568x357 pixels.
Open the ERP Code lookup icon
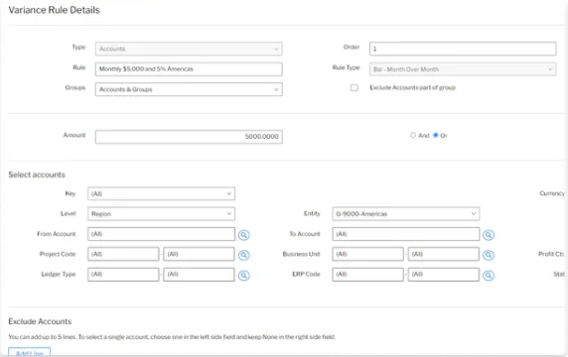coord(489,276)
